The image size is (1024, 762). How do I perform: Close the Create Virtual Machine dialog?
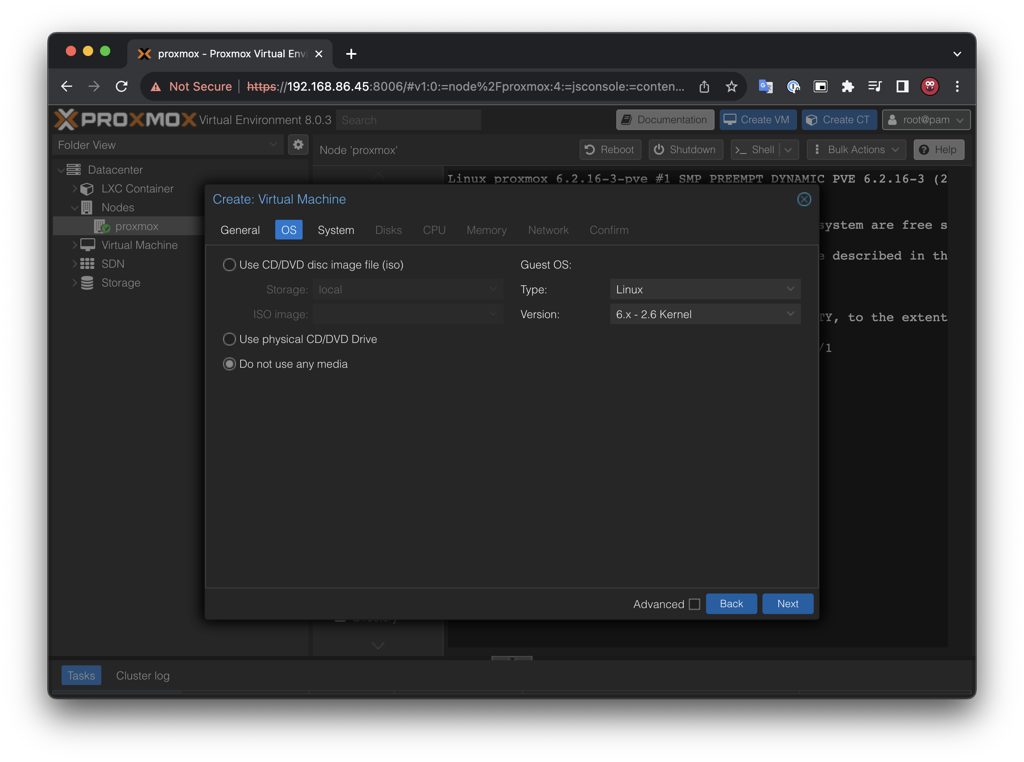[803, 199]
